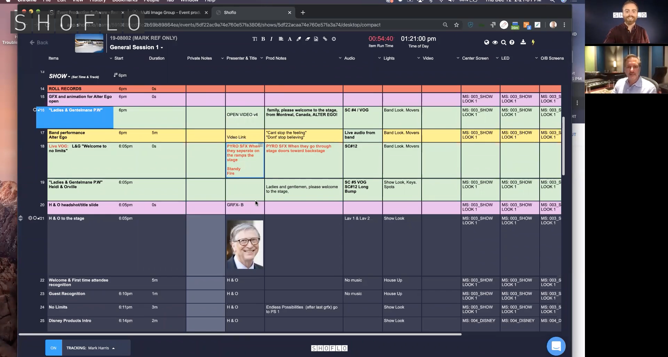The width and height of the screenshot is (668, 357).
Task: Click the download export icon
Action: pos(523,42)
